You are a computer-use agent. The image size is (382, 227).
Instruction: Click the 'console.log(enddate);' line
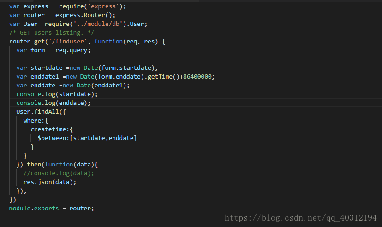click(54, 103)
